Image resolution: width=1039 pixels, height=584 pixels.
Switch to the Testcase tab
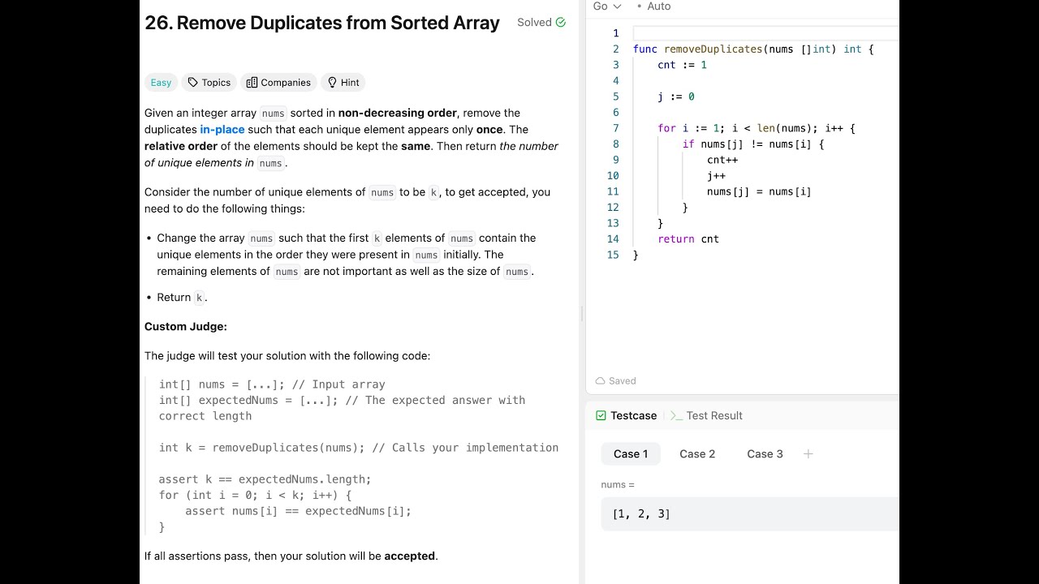click(626, 415)
